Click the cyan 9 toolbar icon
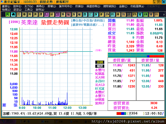The width and height of the screenshot is (166, 124). tap(96, 14)
